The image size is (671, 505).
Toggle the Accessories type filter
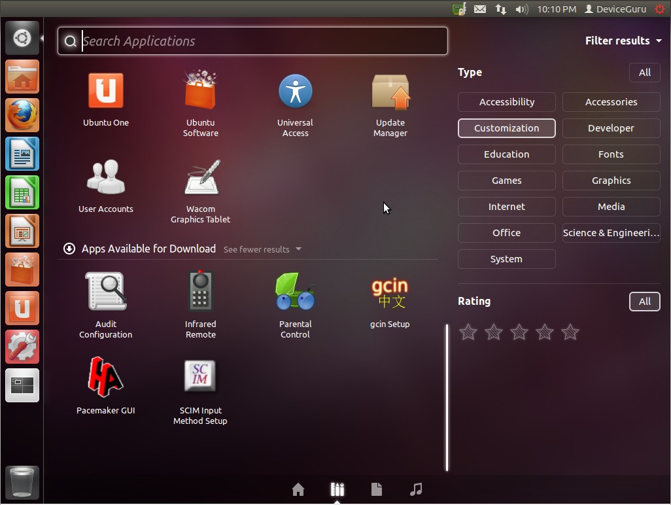coord(611,102)
